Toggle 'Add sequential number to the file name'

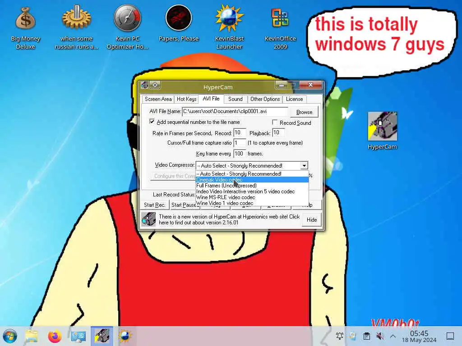pos(152,122)
